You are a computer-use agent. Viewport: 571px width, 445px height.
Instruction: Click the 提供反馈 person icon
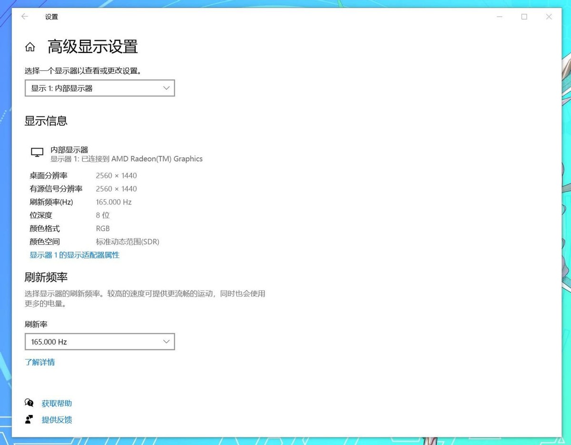pos(29,419)
